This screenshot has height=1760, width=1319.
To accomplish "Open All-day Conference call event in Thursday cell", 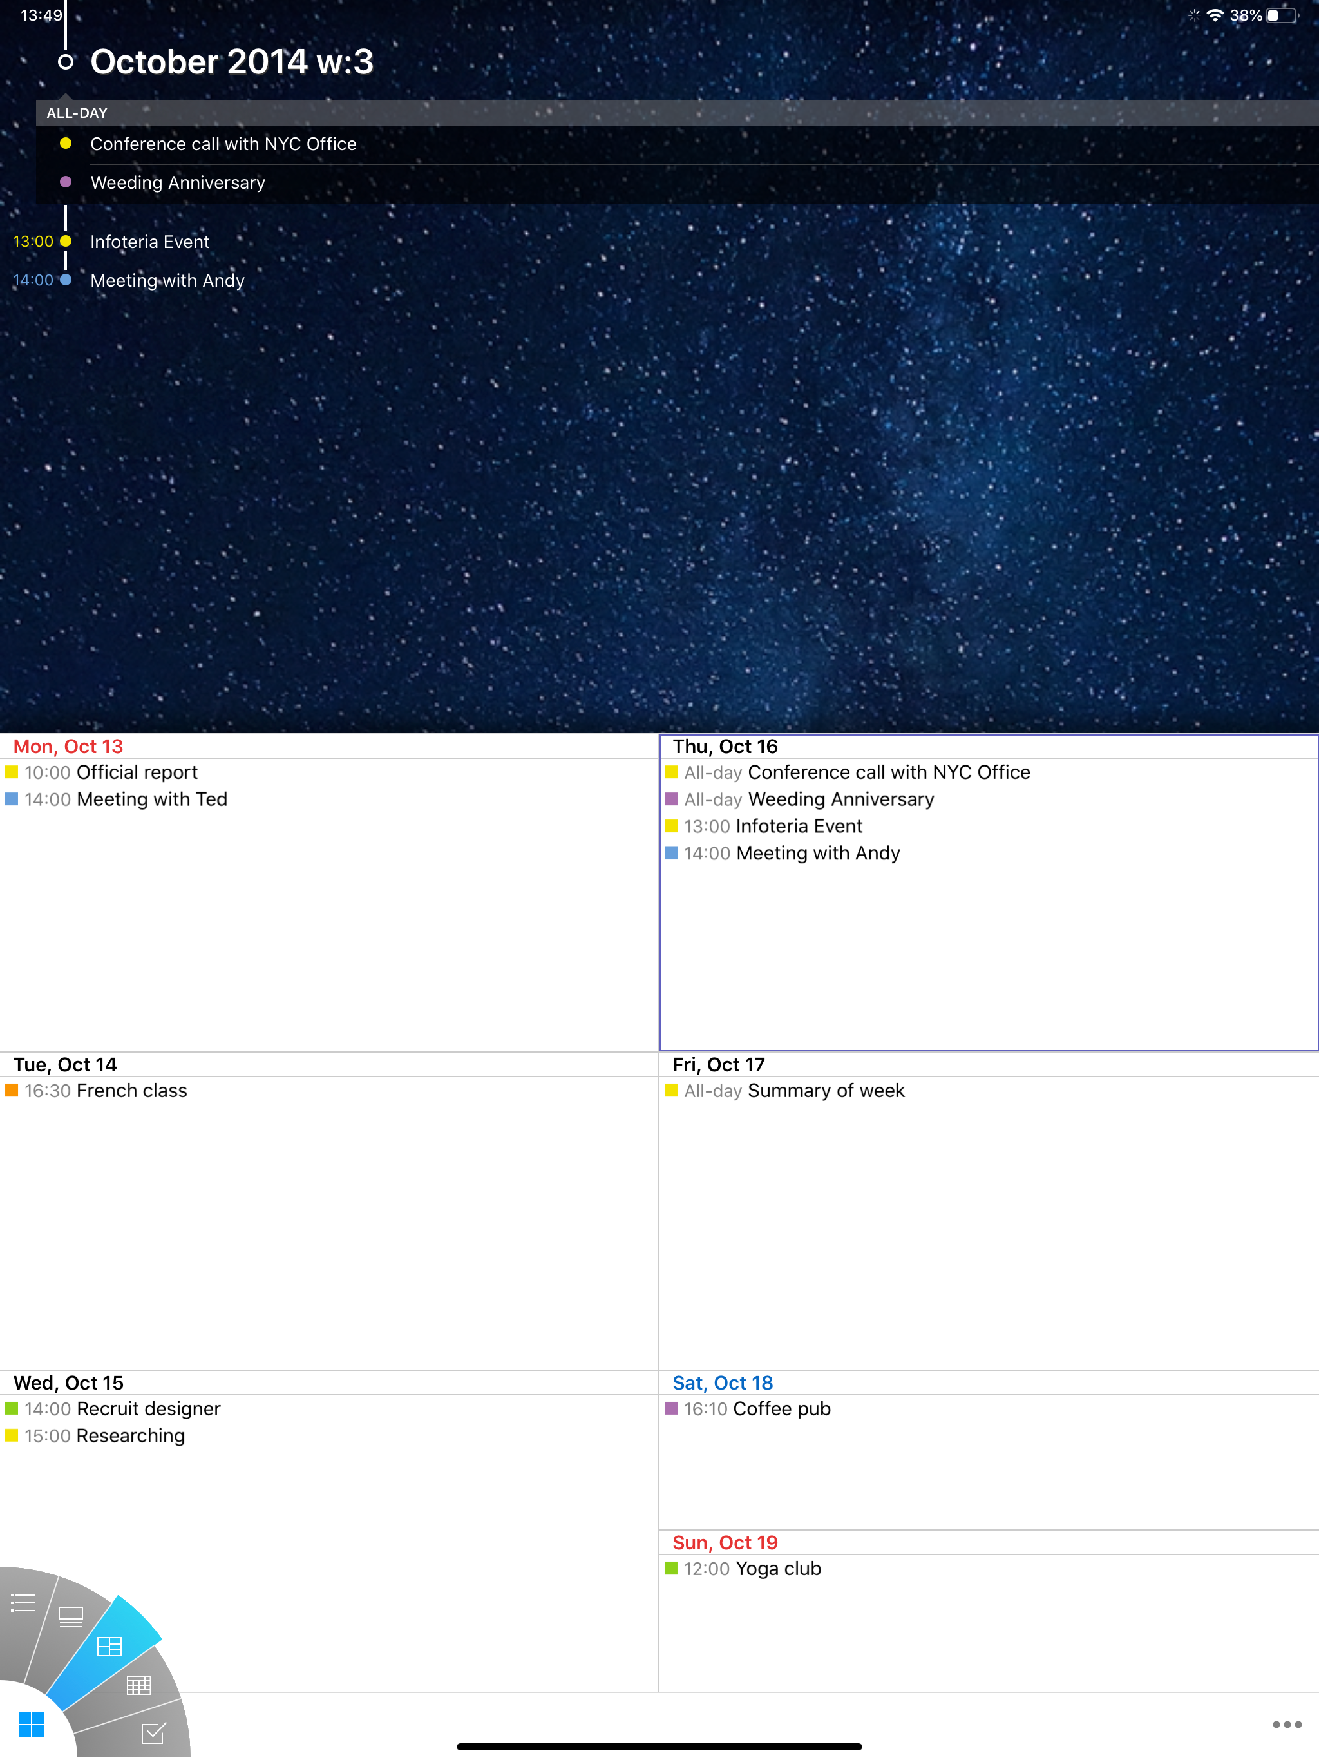I will (x=848, y=772).
